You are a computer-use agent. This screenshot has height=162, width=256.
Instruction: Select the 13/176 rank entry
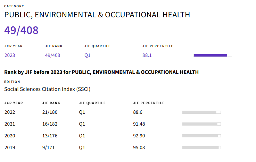pos(50,136)
